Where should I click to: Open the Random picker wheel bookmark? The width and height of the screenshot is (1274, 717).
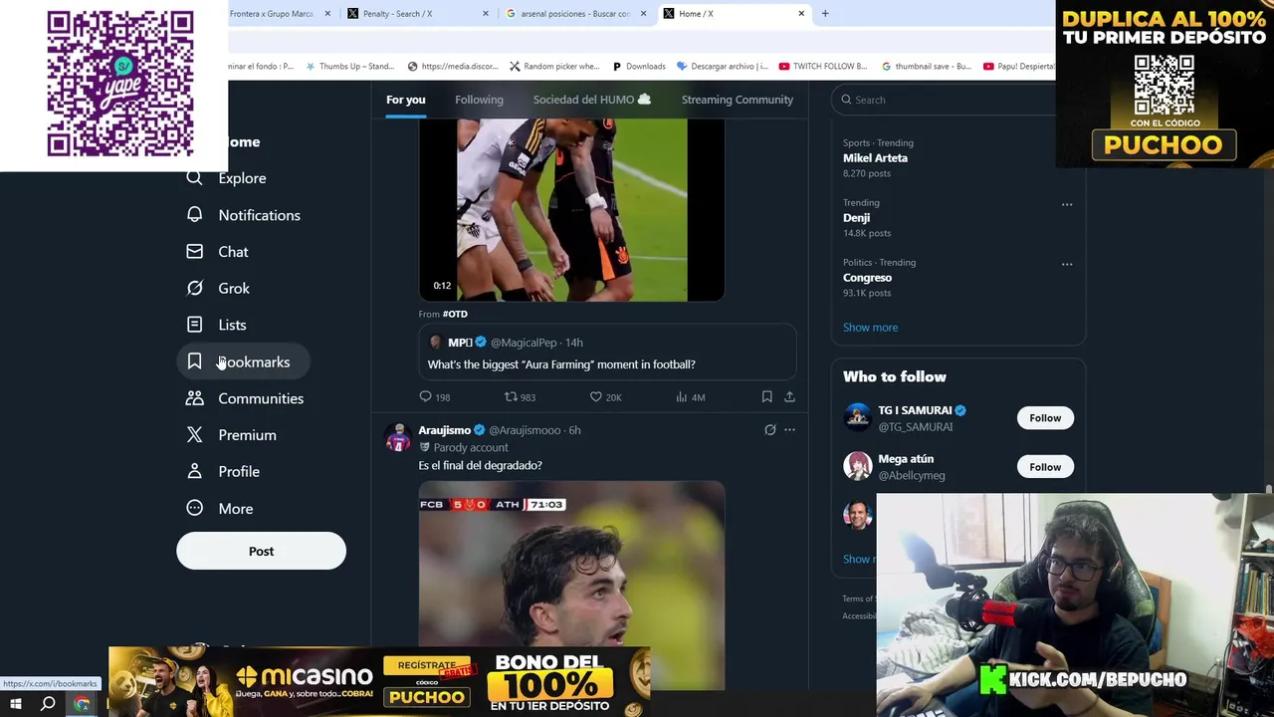pyautogui.click(x=553, y=67)
